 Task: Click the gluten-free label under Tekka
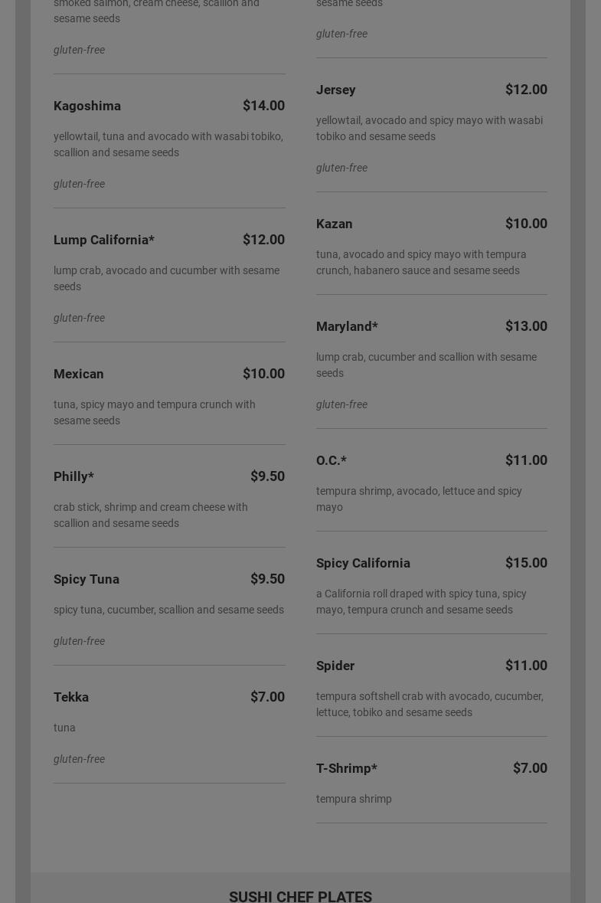pyautogui.click(x=79, y=759)
